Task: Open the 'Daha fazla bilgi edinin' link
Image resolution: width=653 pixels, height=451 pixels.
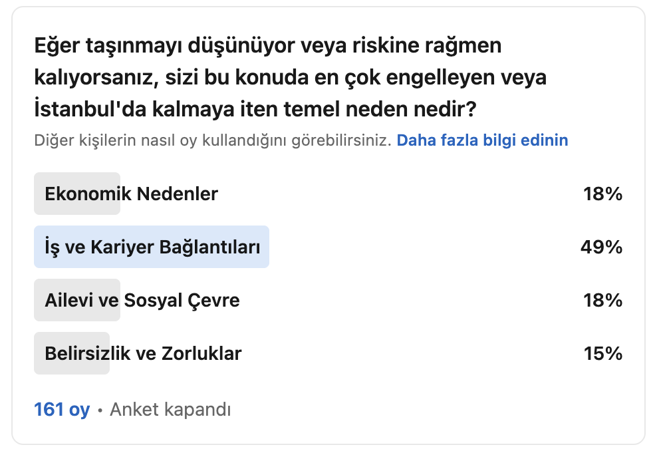Action: [482, 140]
